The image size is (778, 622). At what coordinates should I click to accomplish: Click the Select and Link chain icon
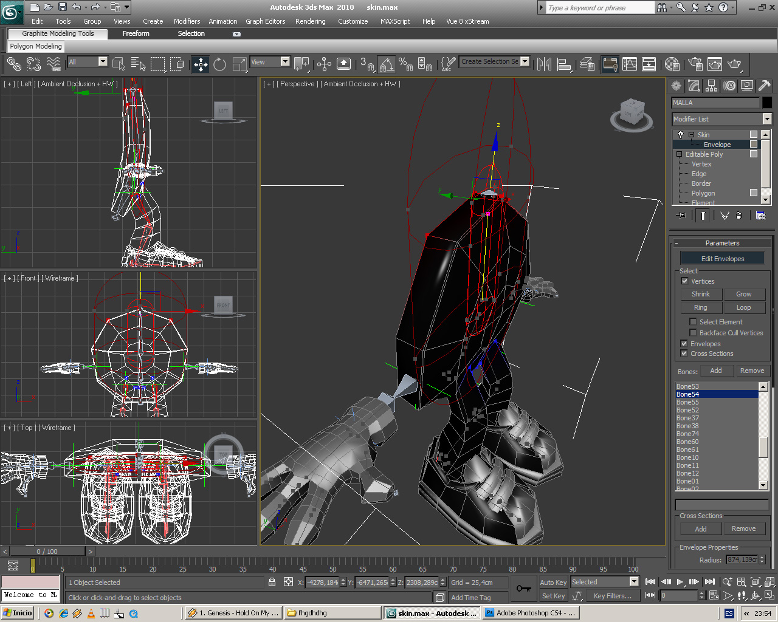coord(14,64)
